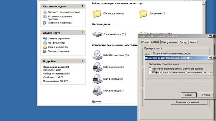Viewport: 216px width, 121px height.
Task: Switch to the Оборудование tab
Action: pos(169,42)
